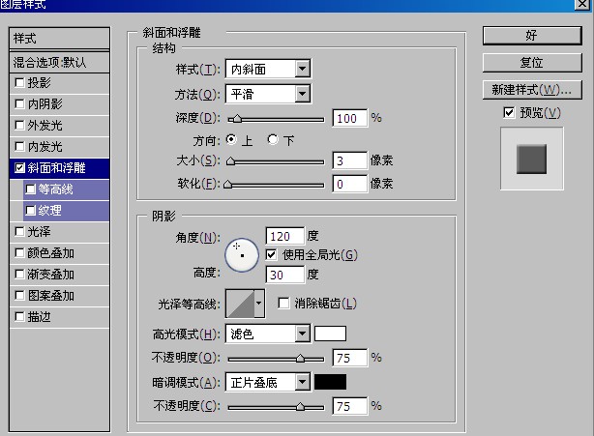Open the white highlight color swatch
594x436 pixels.
pos(330,334)
